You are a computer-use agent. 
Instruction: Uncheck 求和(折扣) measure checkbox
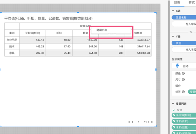pyautogui.click(x=174, y=121)
